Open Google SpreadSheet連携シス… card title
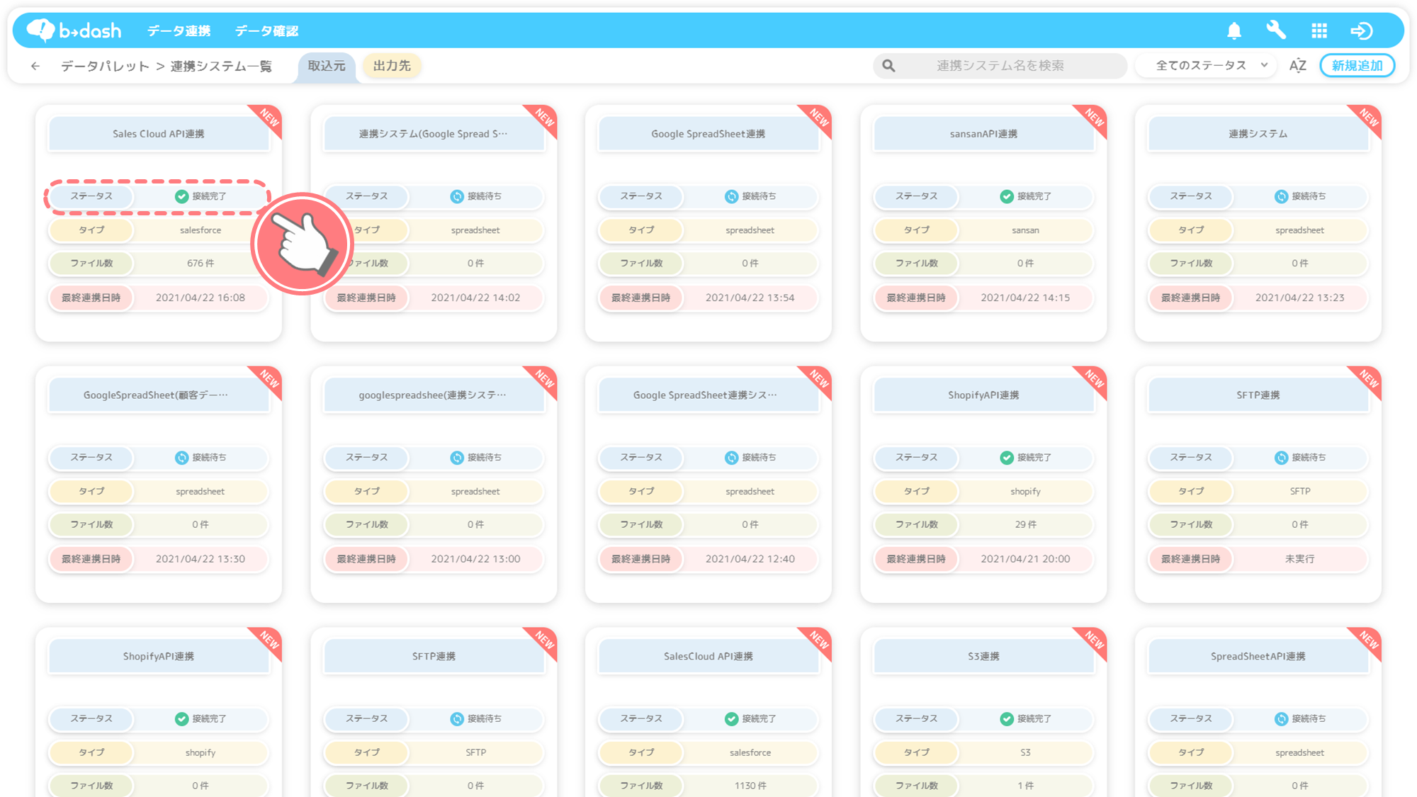This screenshot has height=797, width=1417. pos(708,395)
